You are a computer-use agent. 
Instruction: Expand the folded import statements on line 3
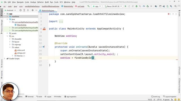(x=61, y=21)
